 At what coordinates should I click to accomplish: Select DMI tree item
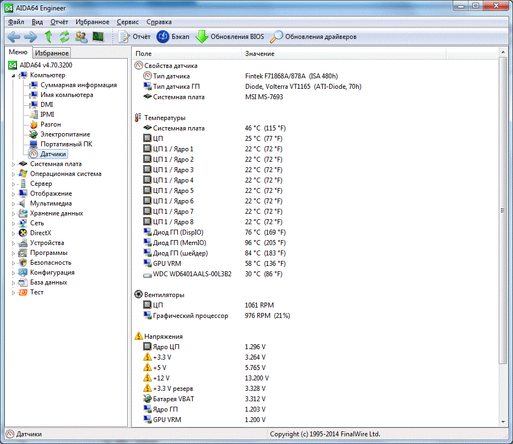47,105
